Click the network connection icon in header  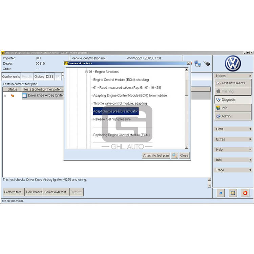pos(197,64)
